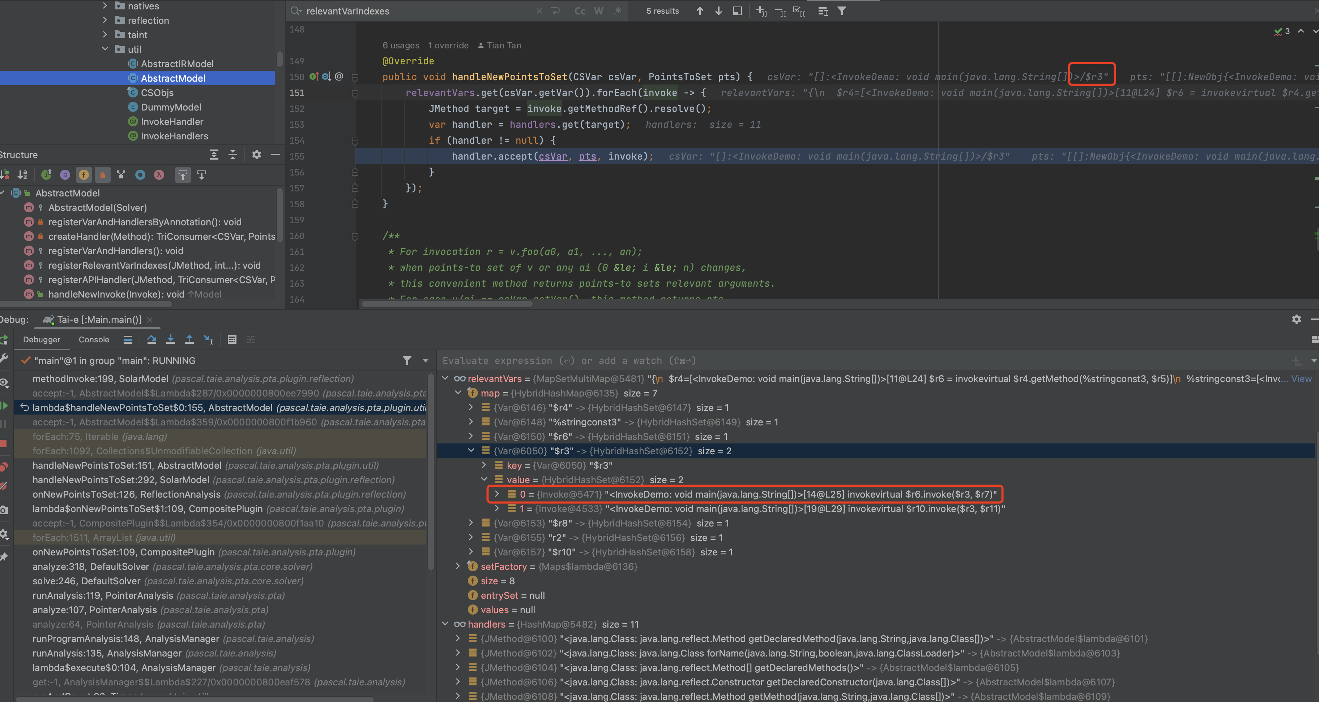
Task: Toggle Sort by Visibility in Structure
Action: coord(5,175)
